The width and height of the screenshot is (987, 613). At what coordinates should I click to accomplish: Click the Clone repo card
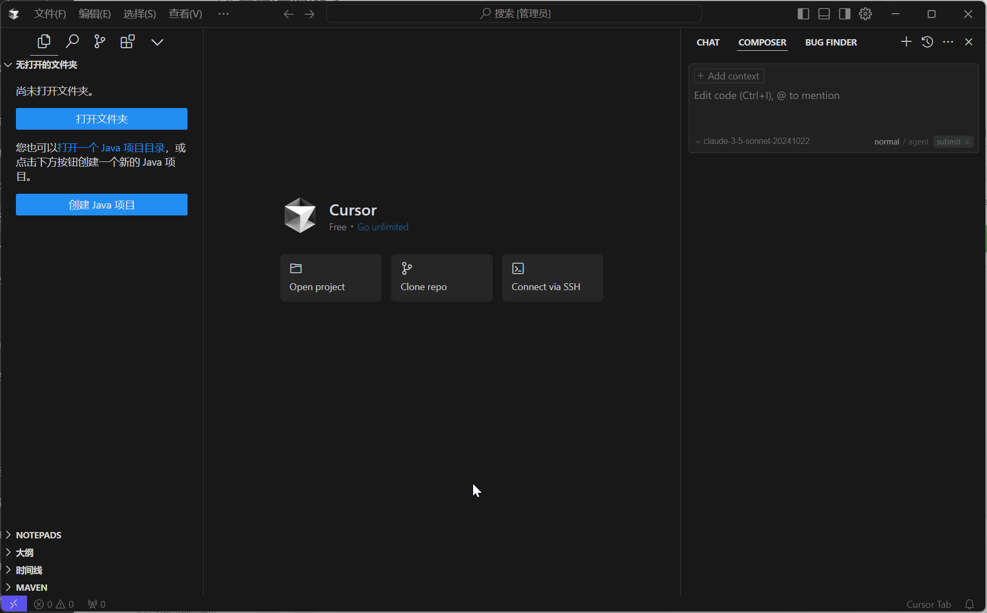pyautogui.click(x=441, y=278)
